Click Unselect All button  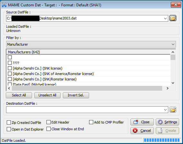coord(47,95)
